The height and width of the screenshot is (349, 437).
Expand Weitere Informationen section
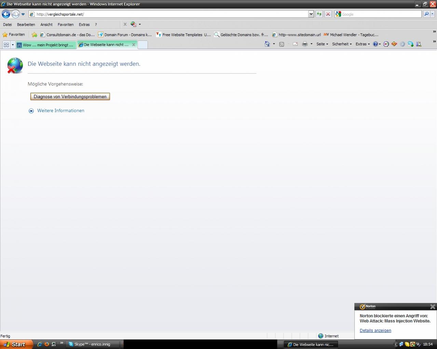(60, 111)
